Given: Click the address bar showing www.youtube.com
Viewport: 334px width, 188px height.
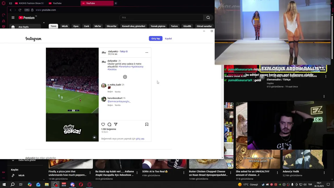Looking at the screenshot, I should coord(46,10).
